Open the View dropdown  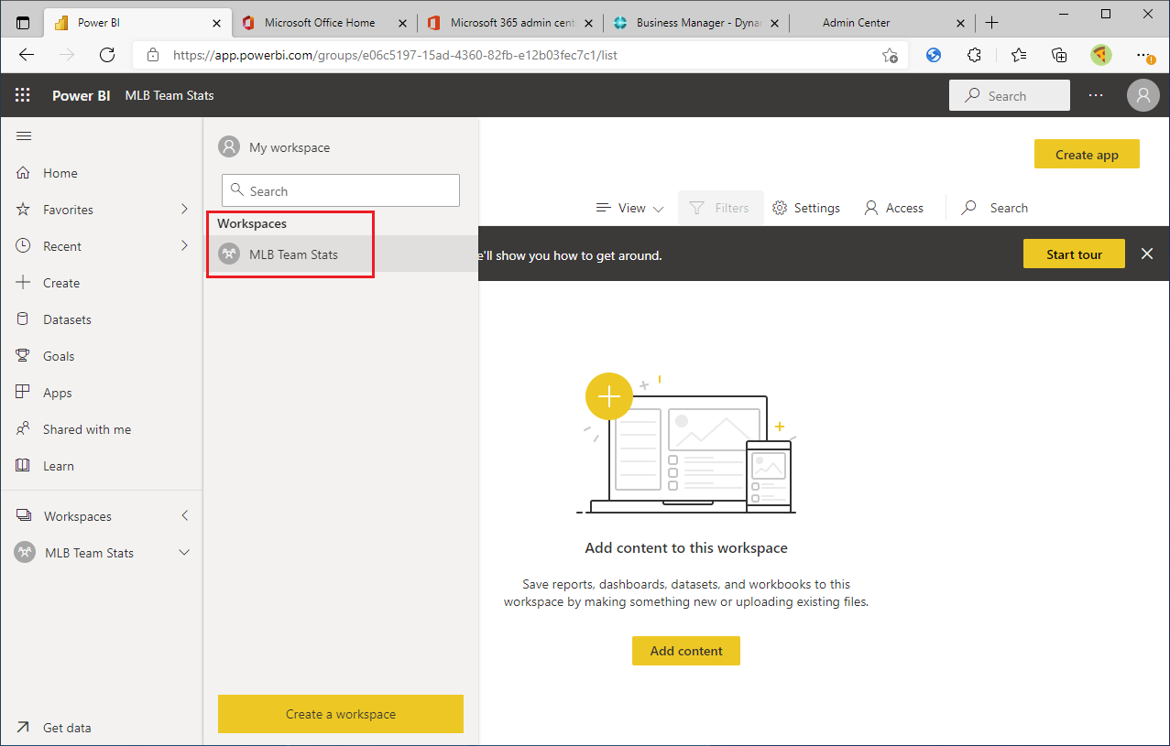629,208
